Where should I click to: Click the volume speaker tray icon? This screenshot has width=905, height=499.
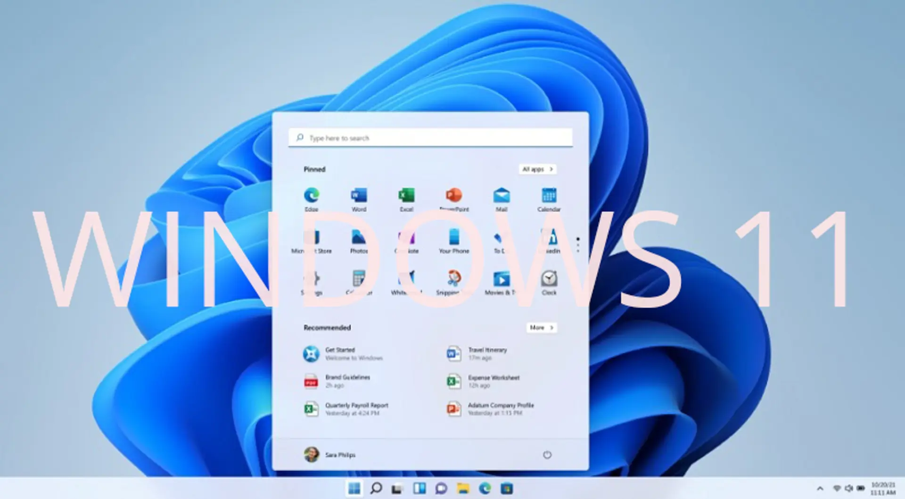coord(849,488)
